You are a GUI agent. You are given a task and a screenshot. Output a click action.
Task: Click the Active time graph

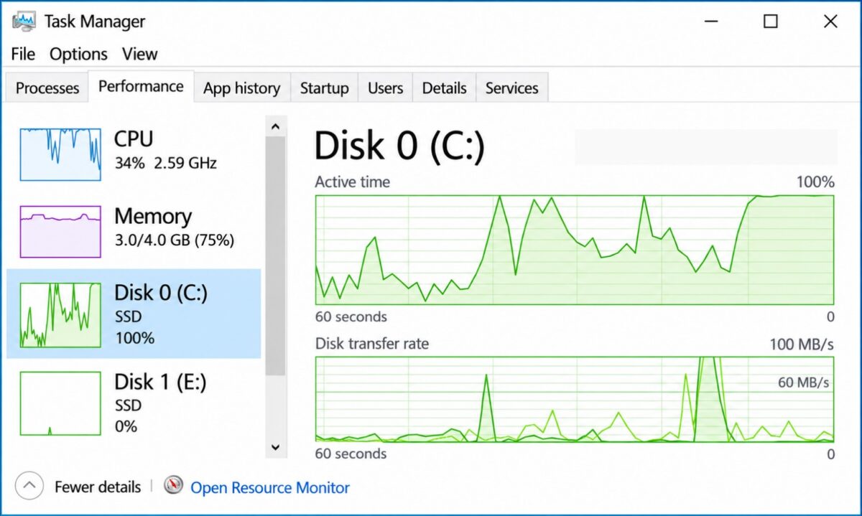(x=575, y=250)
